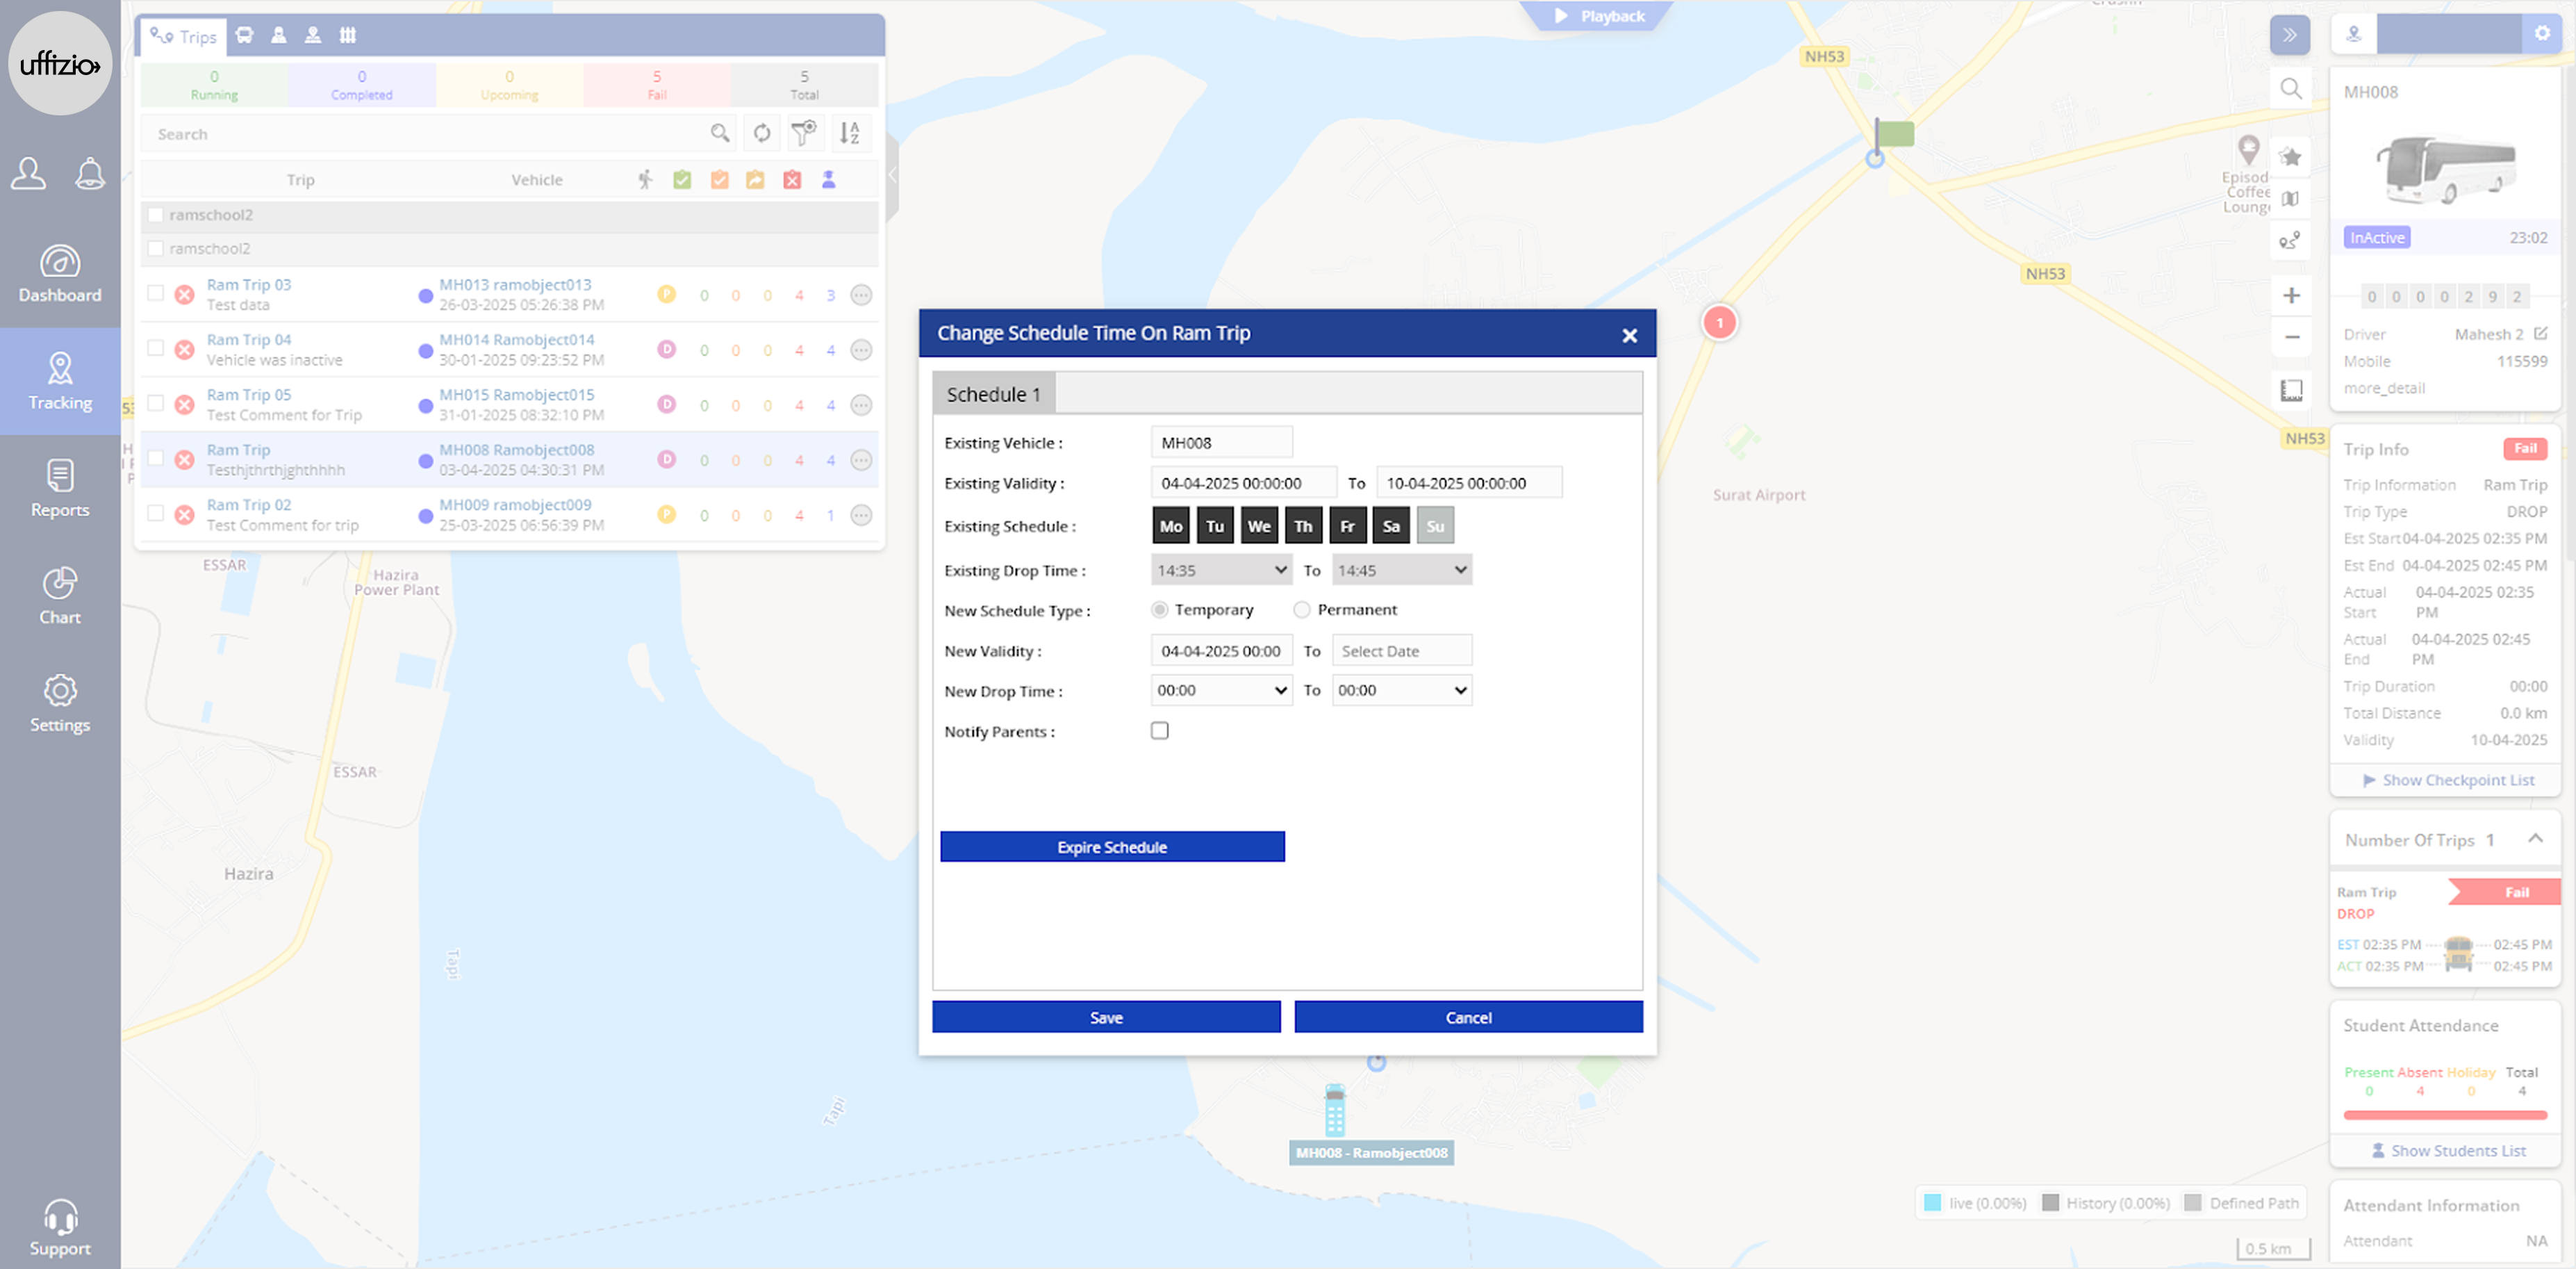Screen dimensions: 2576x1269
Task: Switch to the Schedule 1 tab
Action: 993,394
